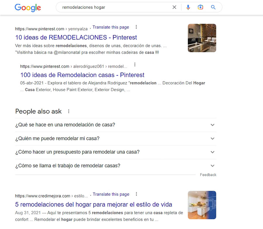
Task: Open "10 ideas de REMODELACIONES - Pinterest" link
Action: [76, 37]
